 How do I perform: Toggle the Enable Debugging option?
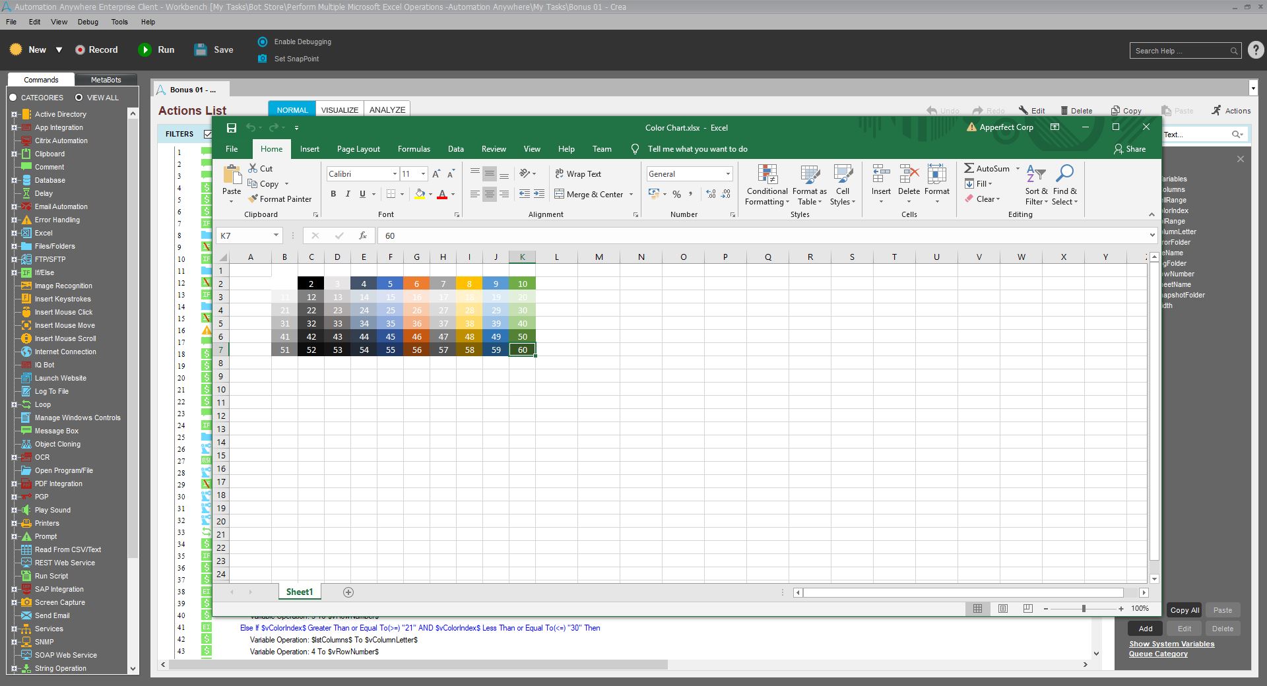click(x=263, y=42)
